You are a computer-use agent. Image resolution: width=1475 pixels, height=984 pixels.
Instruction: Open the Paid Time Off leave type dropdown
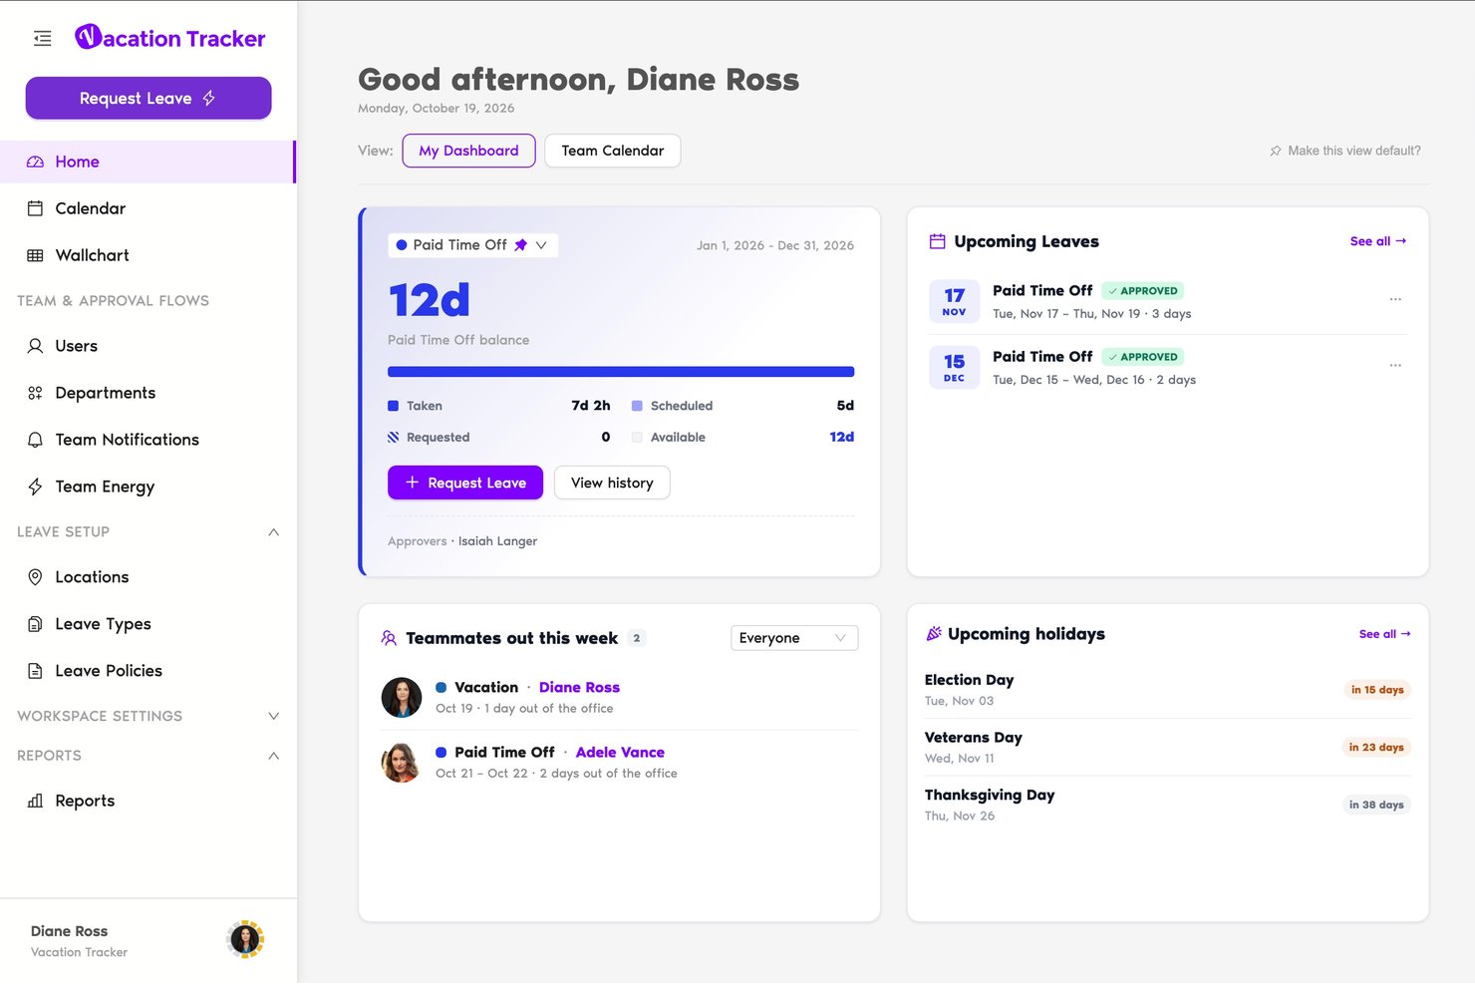coord(472,245)
